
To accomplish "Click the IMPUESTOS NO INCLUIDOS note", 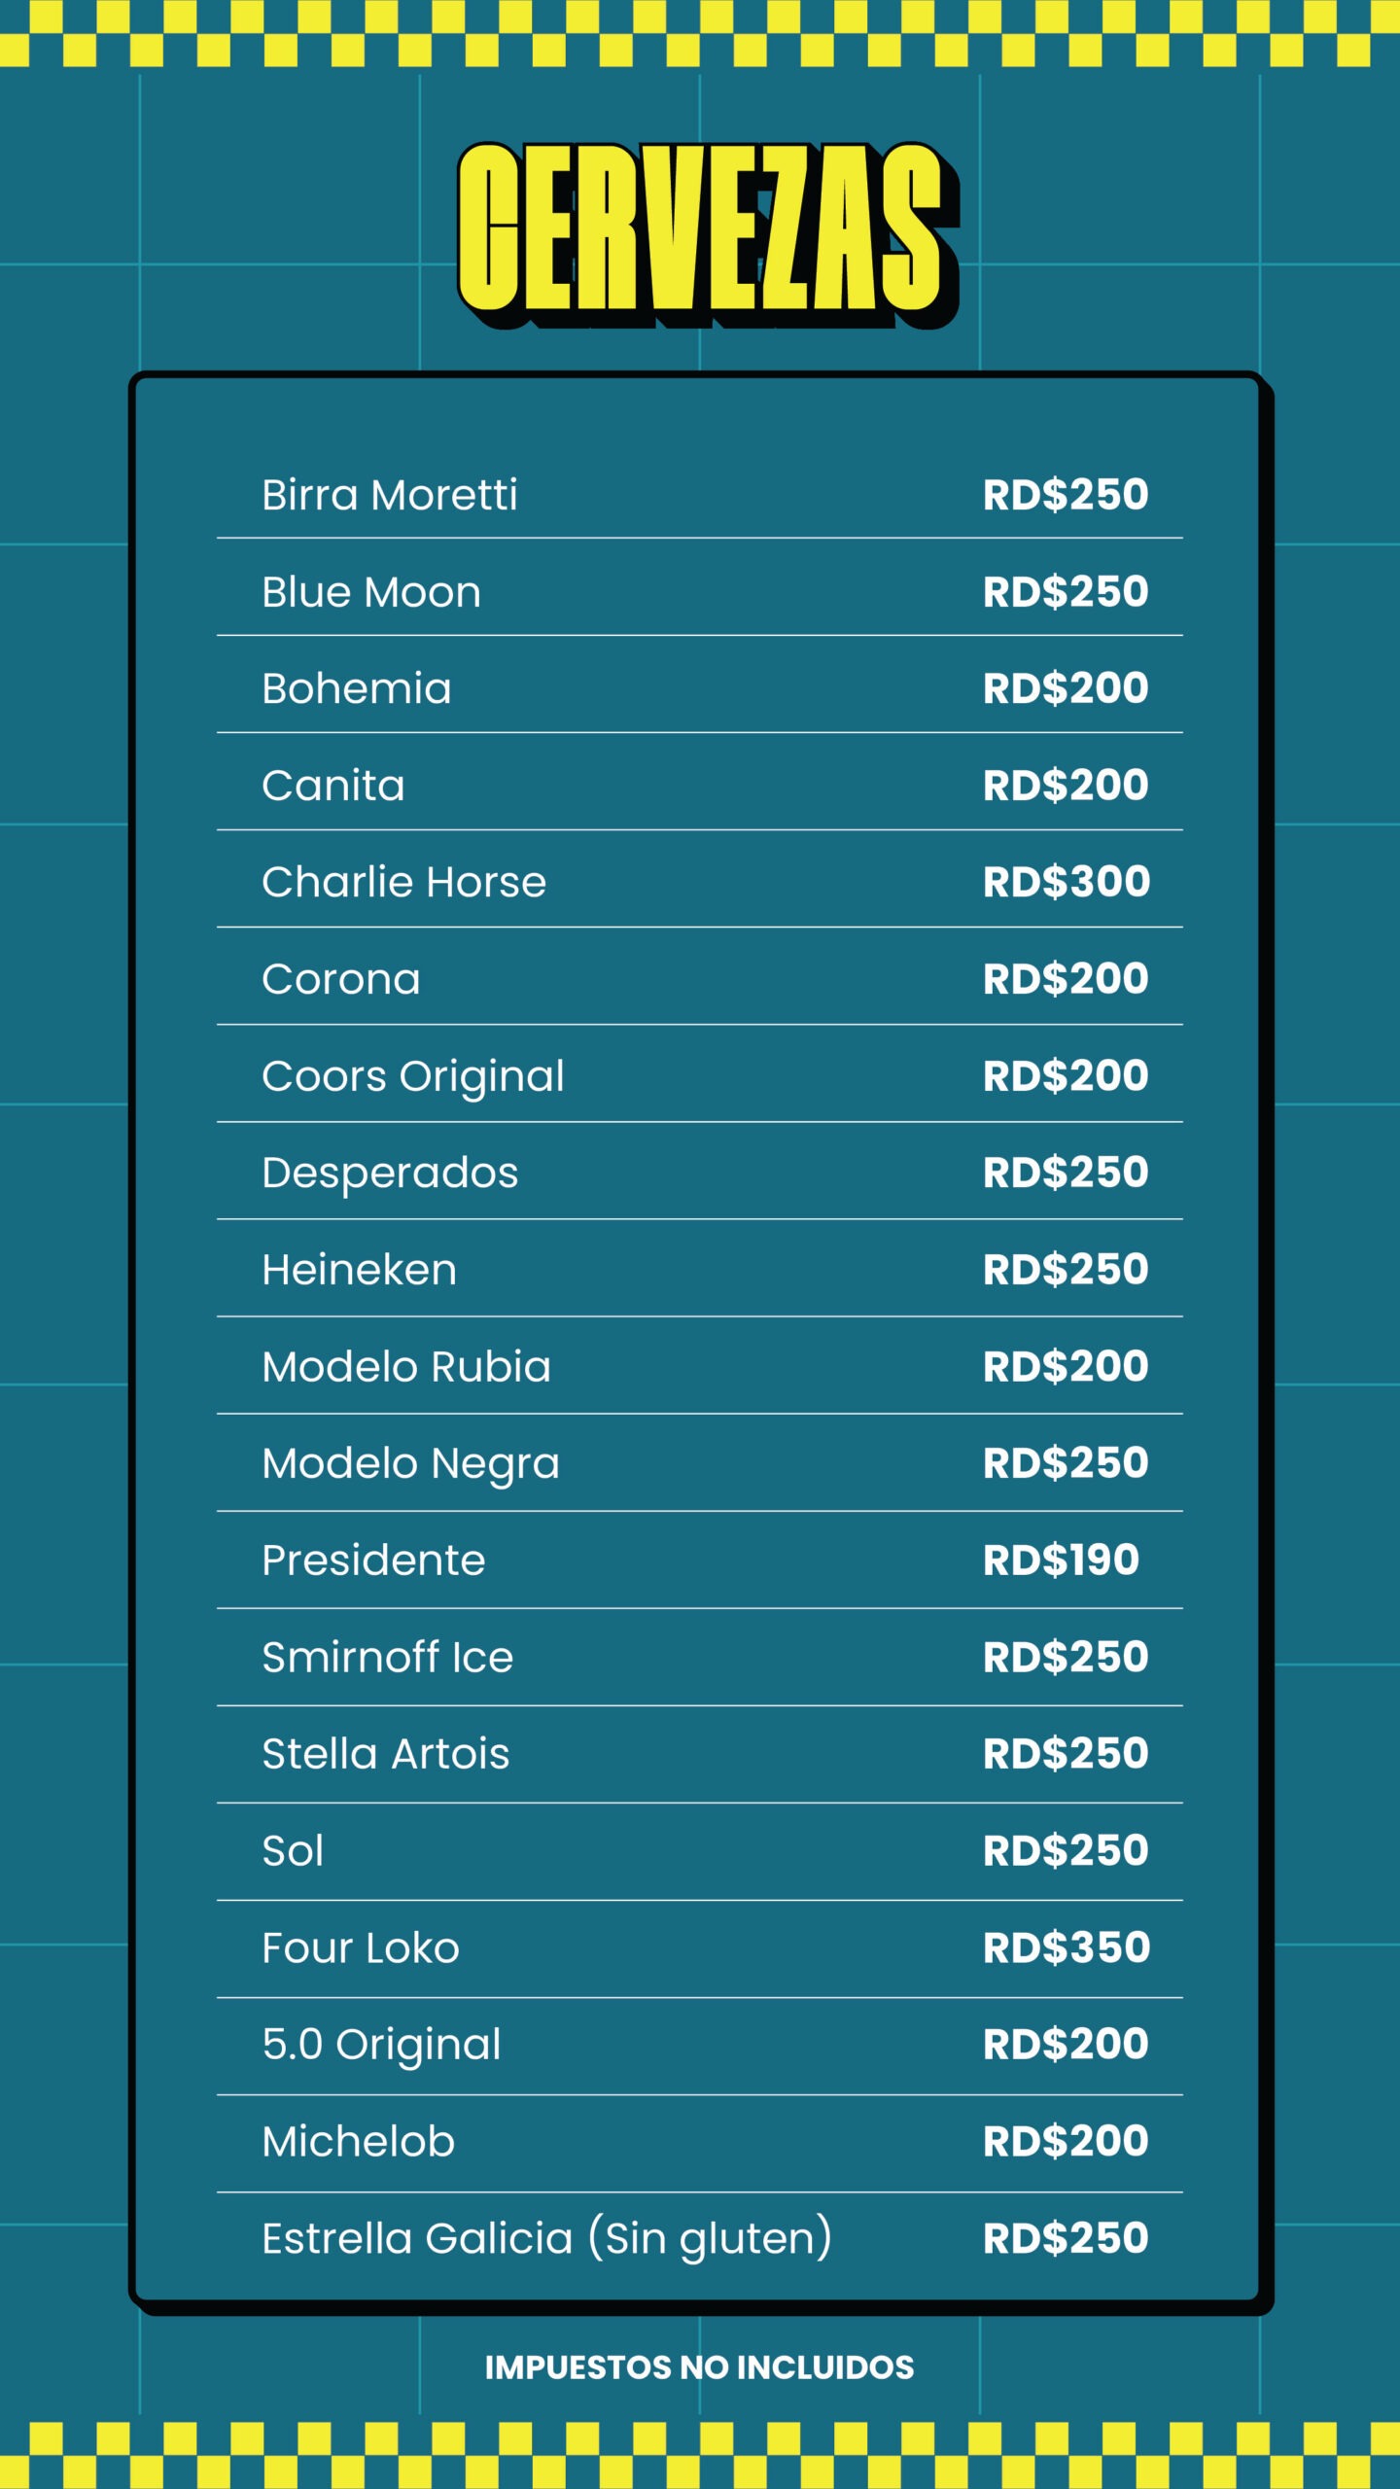I will click(x=699, y=2367).
